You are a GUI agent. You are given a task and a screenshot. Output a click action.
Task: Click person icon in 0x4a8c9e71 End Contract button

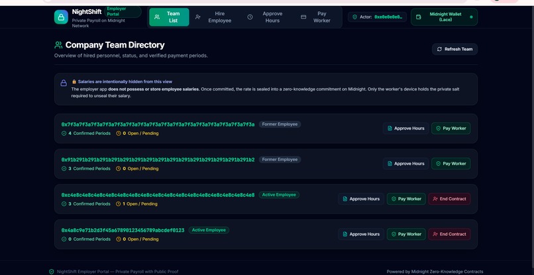click(x=435, y=234)
